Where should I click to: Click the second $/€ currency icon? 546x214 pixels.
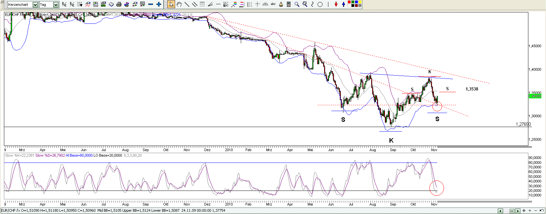[x=72, y=5]
